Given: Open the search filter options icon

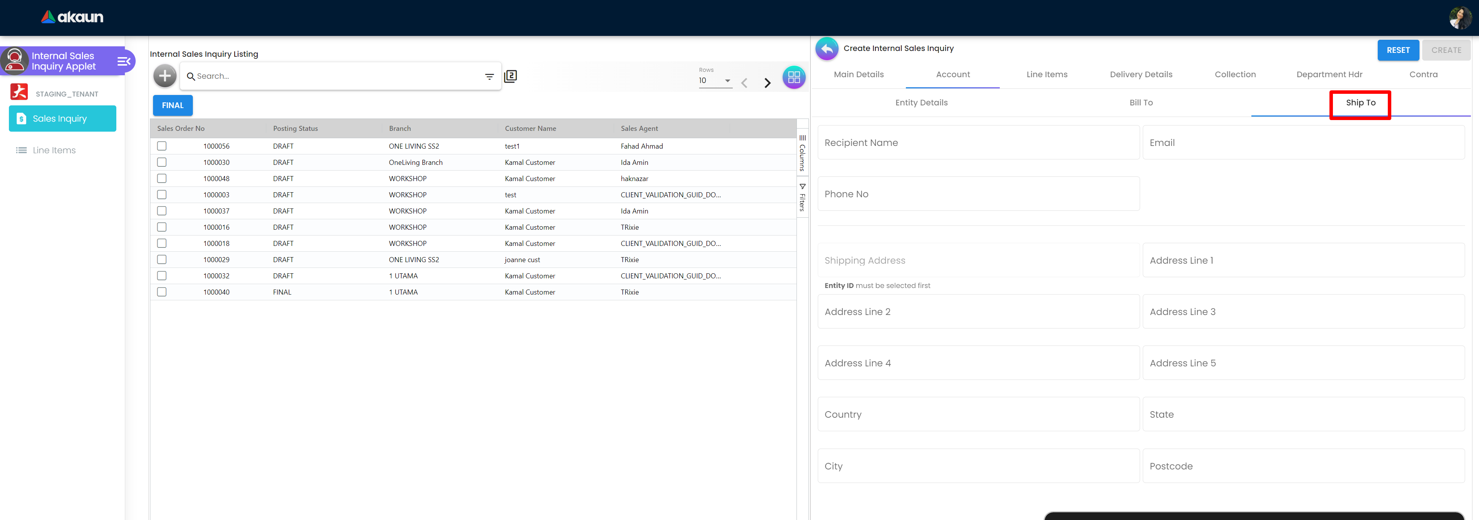Looking at the screenshot, I should (489, 76).
